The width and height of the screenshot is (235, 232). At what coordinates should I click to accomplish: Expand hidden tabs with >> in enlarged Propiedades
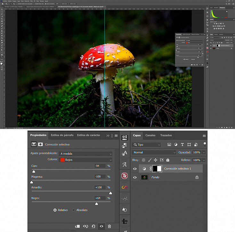point(108,136)
